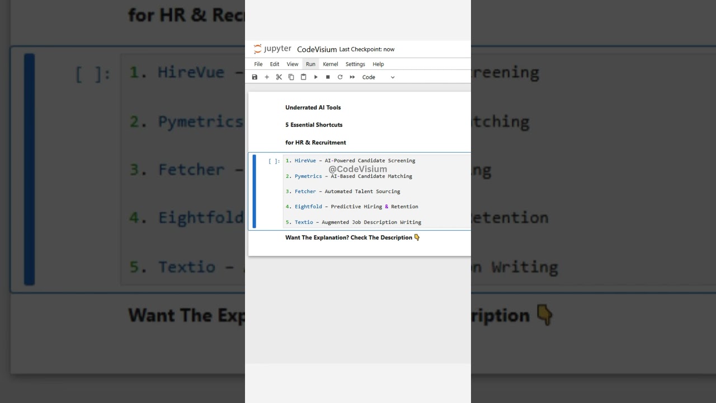This screenshot has width=716, height=403.
Task: Interrupt the kernel with the stop icon
Action: point(328,77)
